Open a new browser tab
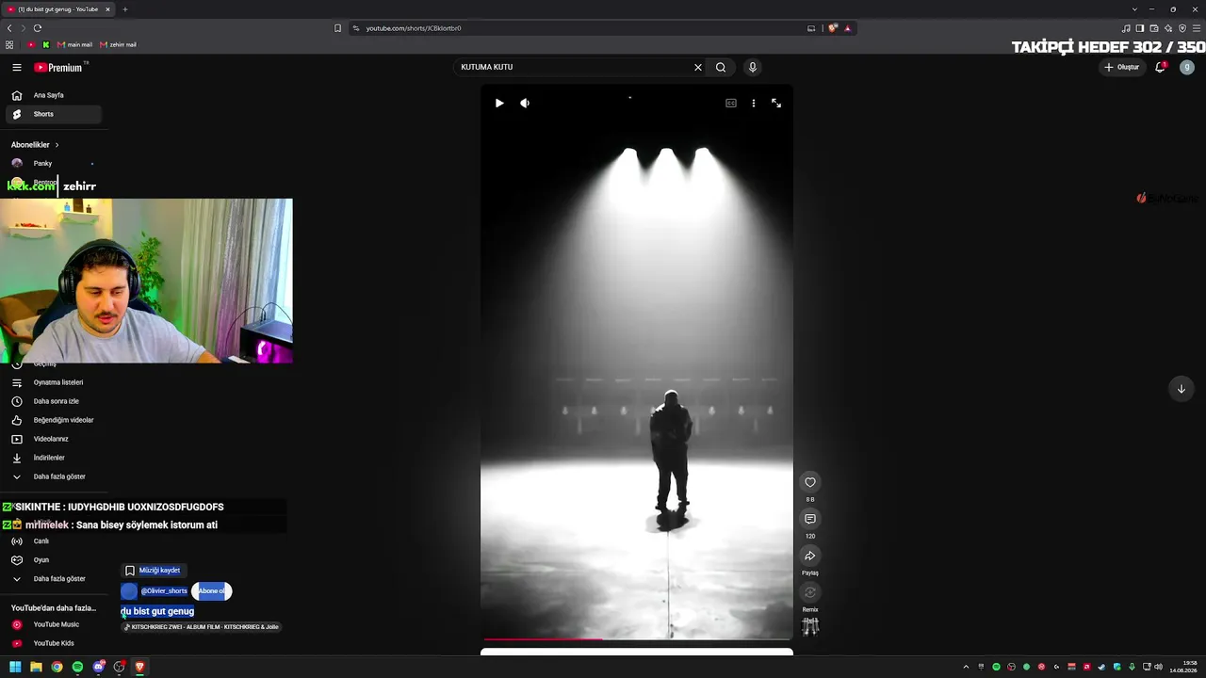This screenshot has width=1206, height=678. [125, 9]
